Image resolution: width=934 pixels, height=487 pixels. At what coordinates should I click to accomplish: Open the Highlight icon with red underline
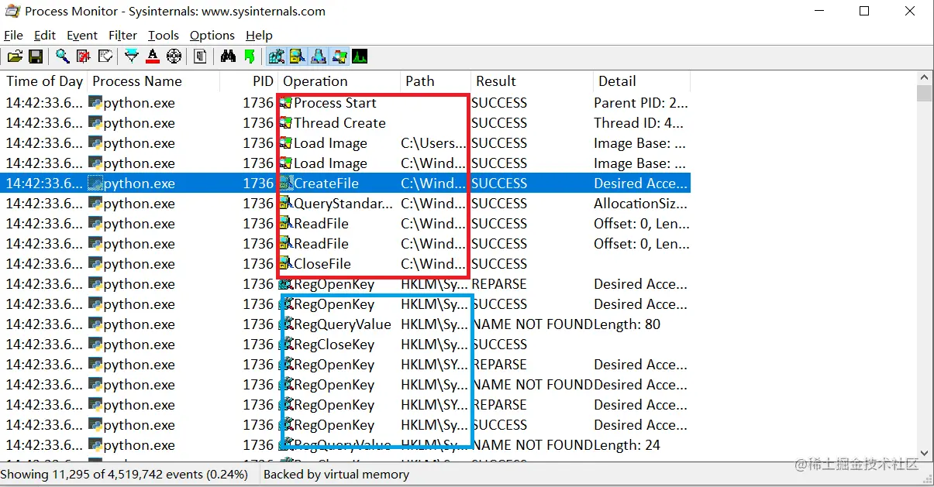click(153, 57)
